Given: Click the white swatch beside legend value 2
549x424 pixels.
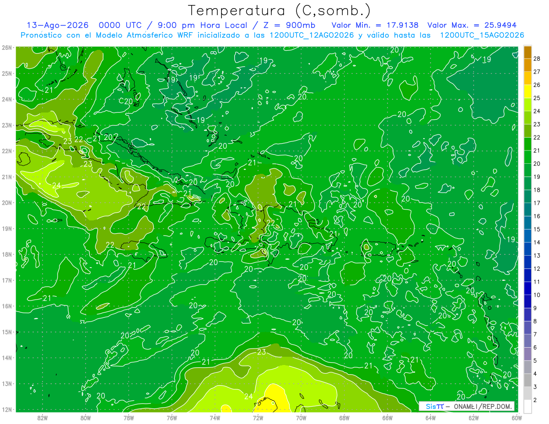Looking at the screenshot, I should click(527, 407).
